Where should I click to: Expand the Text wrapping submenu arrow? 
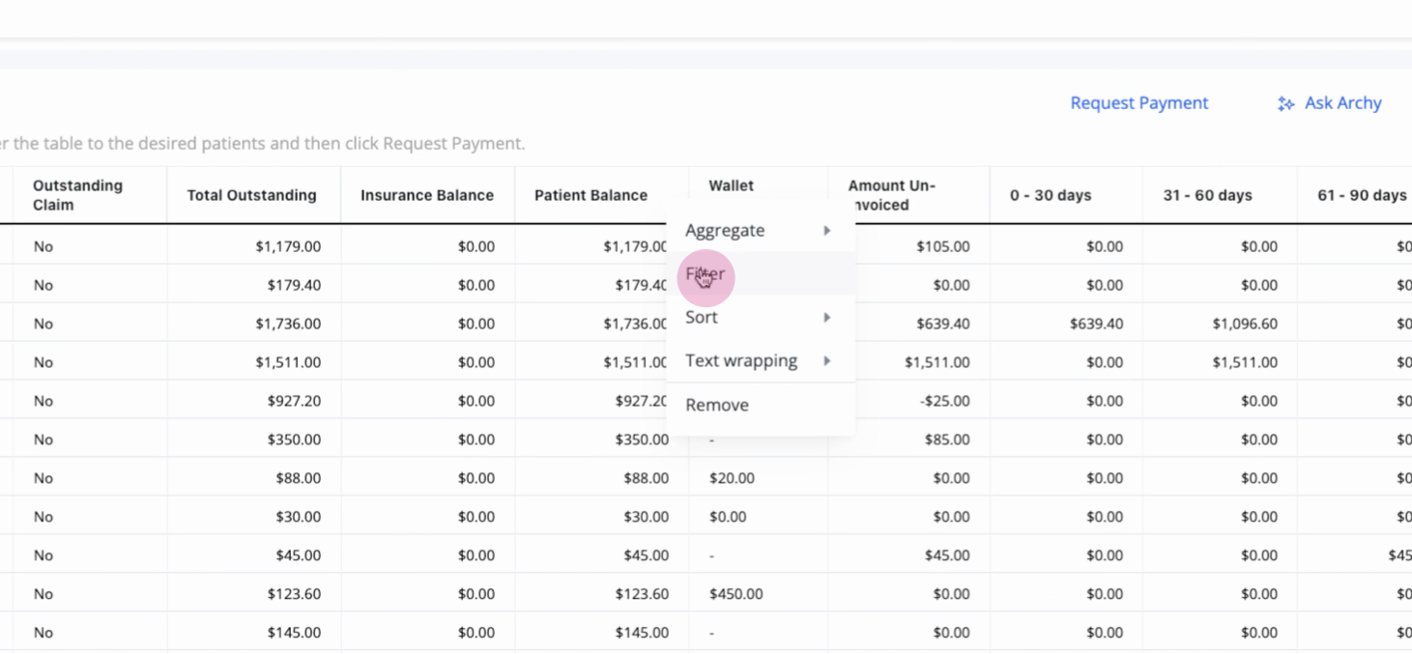coord(827,360)
